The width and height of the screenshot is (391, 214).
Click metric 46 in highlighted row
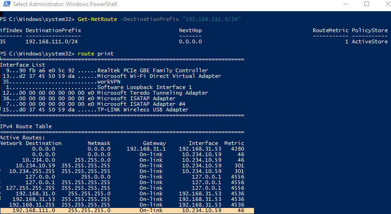tap(241, 211)
